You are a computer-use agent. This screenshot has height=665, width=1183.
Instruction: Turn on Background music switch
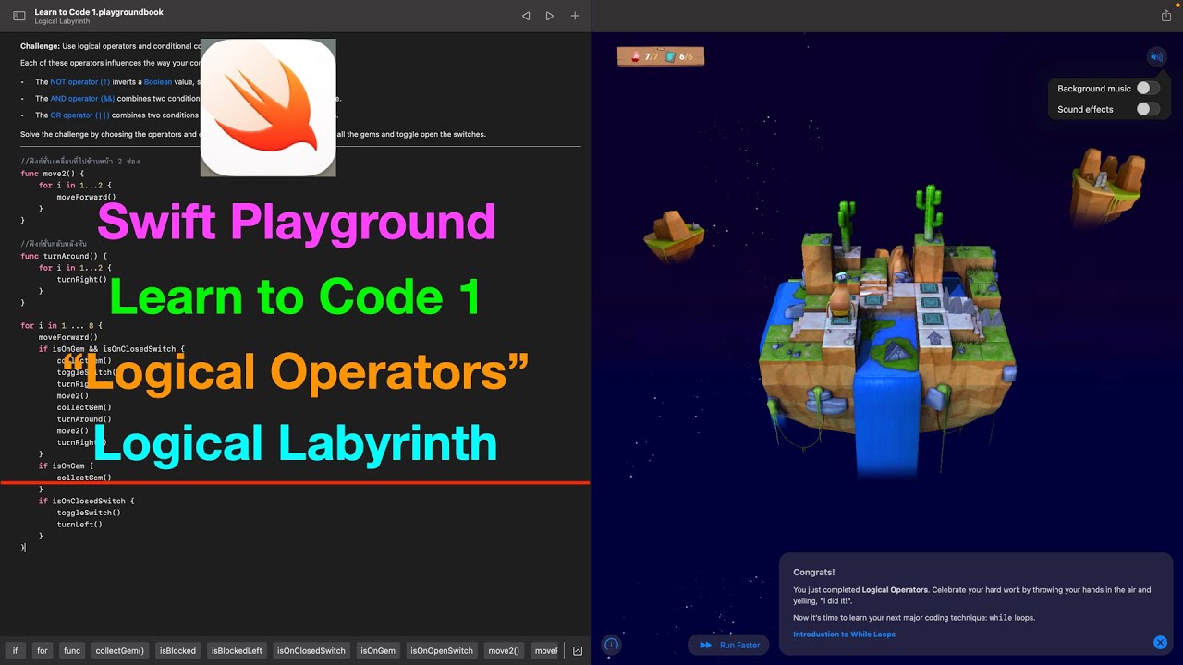[1147, 88]
